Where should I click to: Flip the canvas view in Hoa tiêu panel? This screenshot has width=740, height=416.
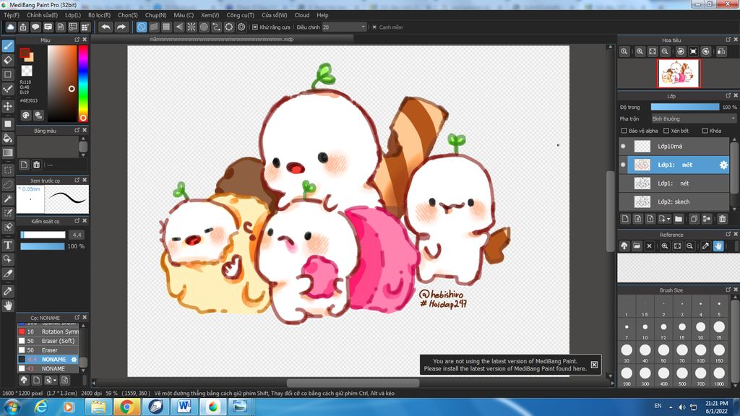(721, 51)
